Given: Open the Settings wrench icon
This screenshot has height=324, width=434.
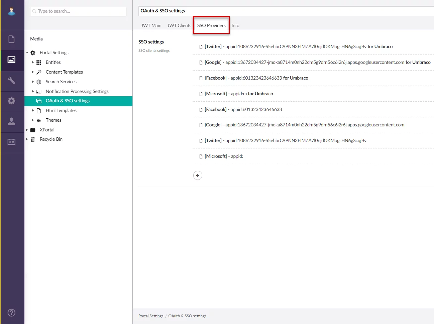Looking at the screenshot, I should pos(11,80).
